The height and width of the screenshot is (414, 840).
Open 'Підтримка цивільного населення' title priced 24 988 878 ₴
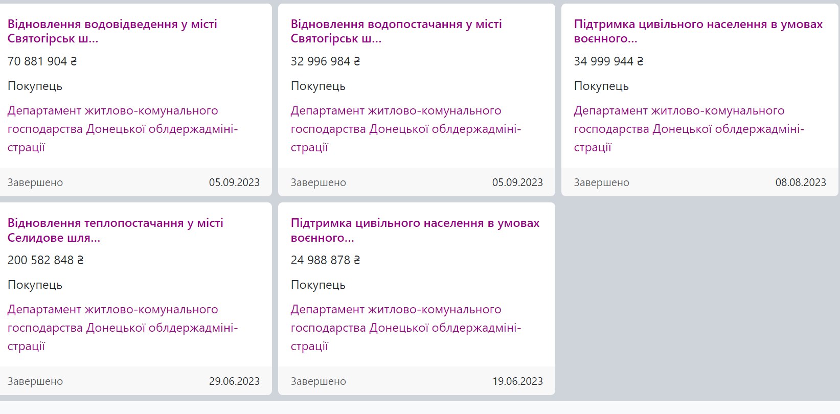pyautogui.click(x=415, y=230)
